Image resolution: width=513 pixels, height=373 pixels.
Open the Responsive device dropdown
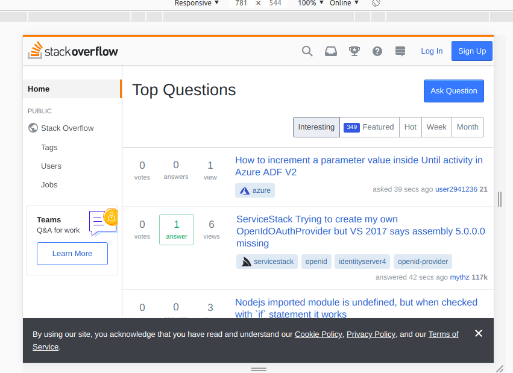click(x=197, y=3)
